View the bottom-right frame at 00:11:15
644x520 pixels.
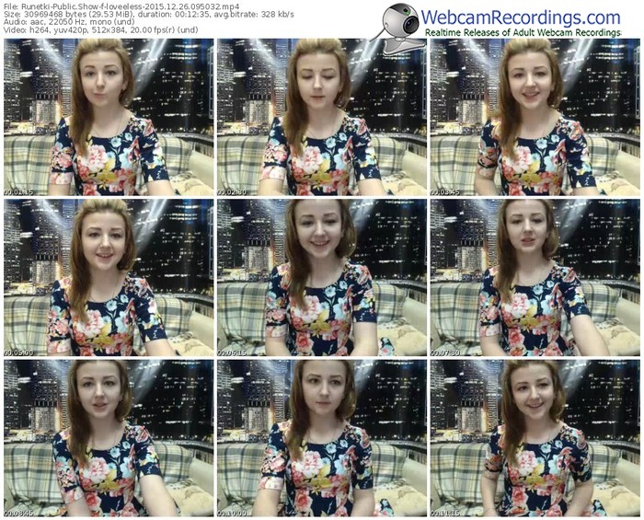pyautogui.click(x=534, y=437)
